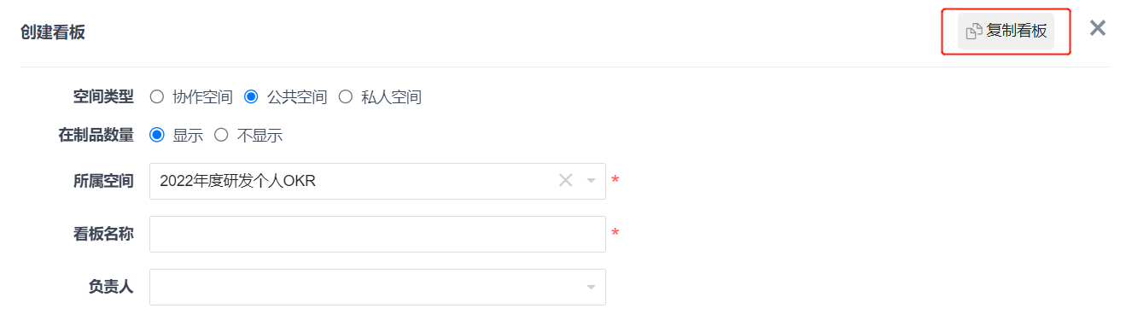Image resolution: width=1126 pixels, height=314 pixels.
Task: Click inside the empty 负责人 select box
Action: 377,288
